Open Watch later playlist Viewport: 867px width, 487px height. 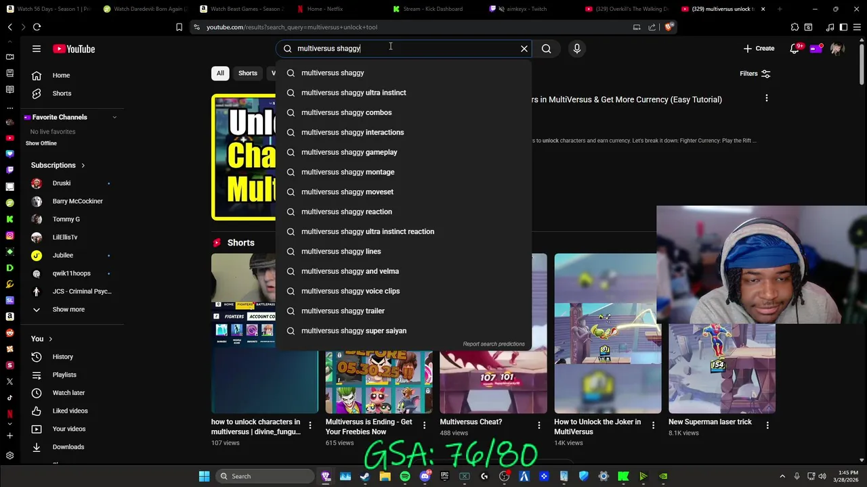68,393
